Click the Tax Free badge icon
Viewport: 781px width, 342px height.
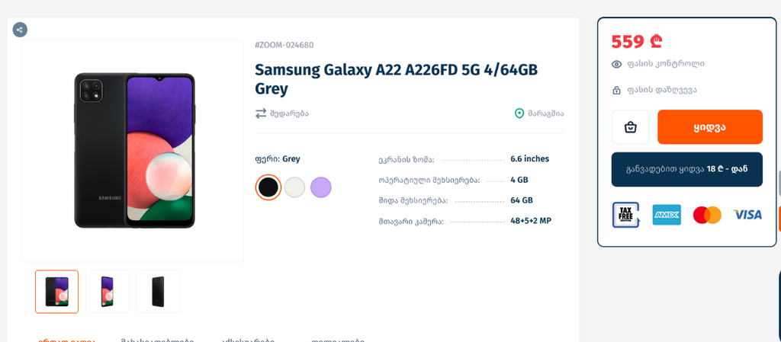[x=625, y=215]
